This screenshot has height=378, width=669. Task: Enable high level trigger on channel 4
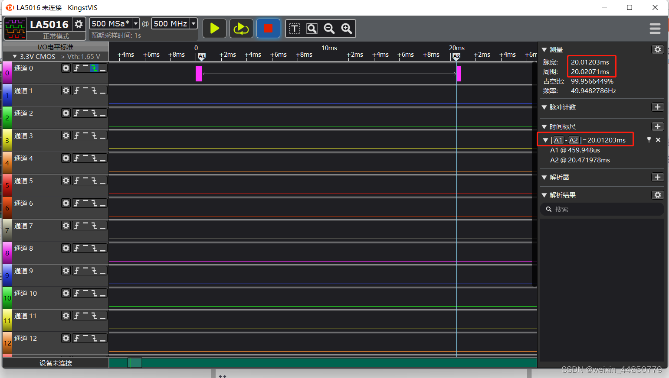click(85, 158)
